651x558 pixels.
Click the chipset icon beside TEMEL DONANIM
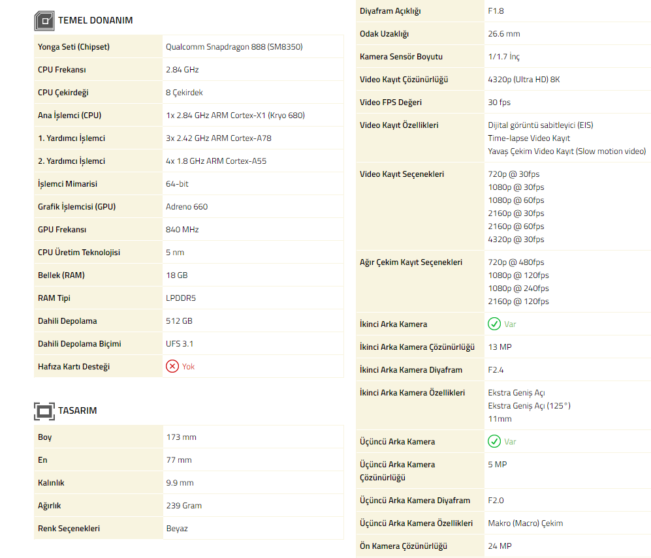44,21
